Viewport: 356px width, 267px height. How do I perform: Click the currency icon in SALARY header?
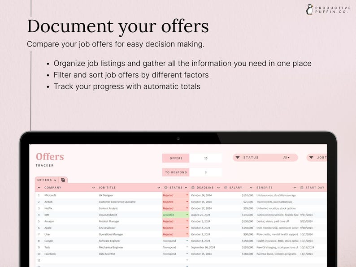pyautogui.click(x=226, y=188)
